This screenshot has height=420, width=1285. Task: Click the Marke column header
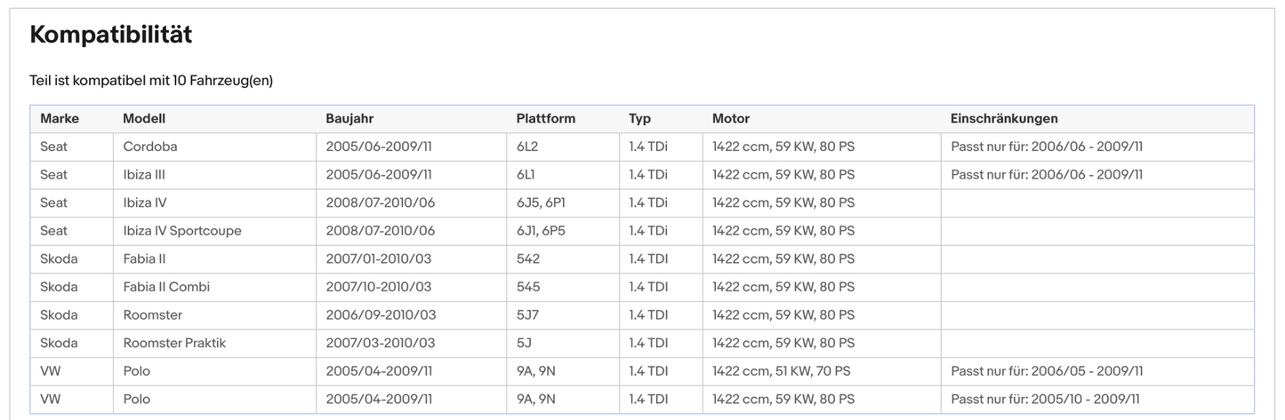60,119
